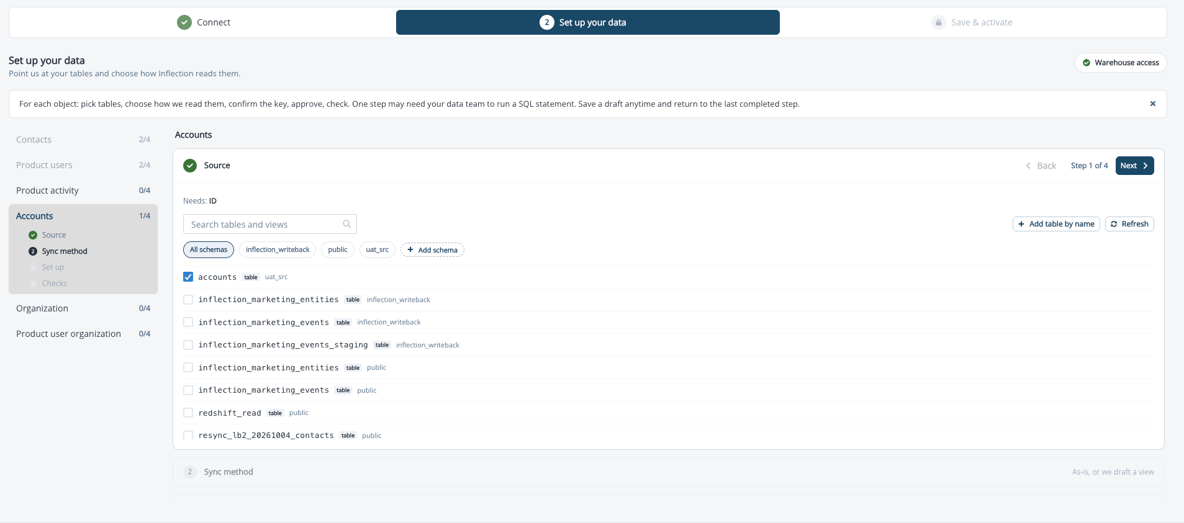
Task: Click the Set up your data step
Action: (x=587, y=22)
